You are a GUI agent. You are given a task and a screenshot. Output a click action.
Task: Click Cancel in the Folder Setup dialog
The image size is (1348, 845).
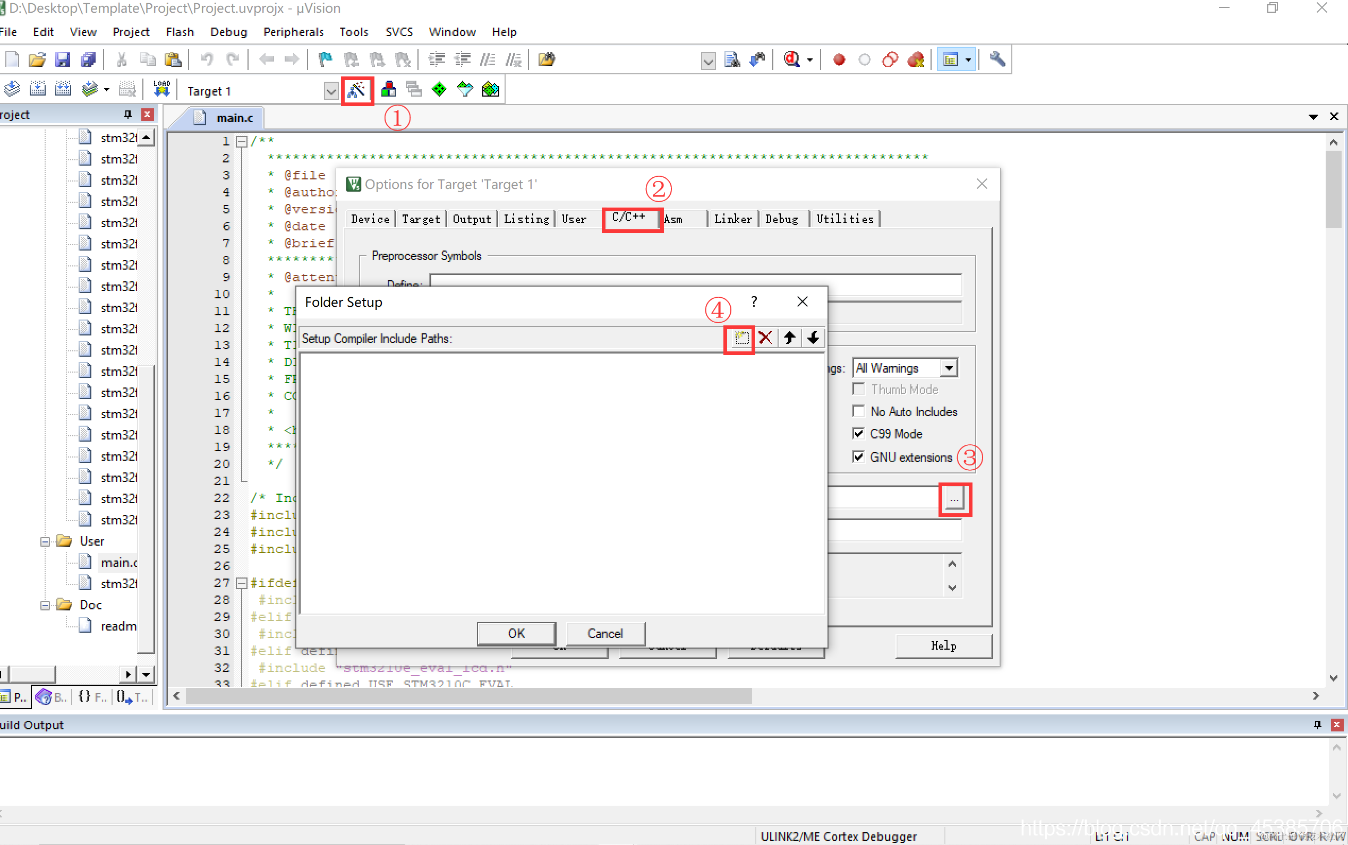point(605,633)
